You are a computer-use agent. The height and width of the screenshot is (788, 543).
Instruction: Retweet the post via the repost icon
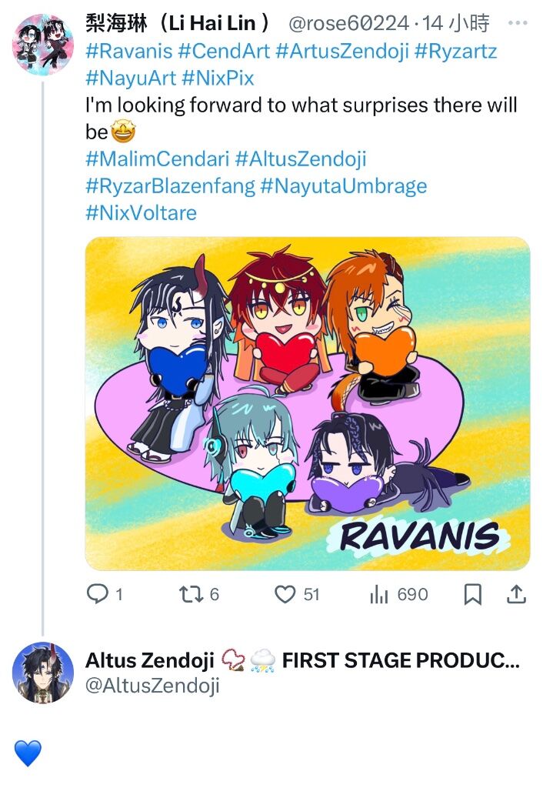(191, 595)
